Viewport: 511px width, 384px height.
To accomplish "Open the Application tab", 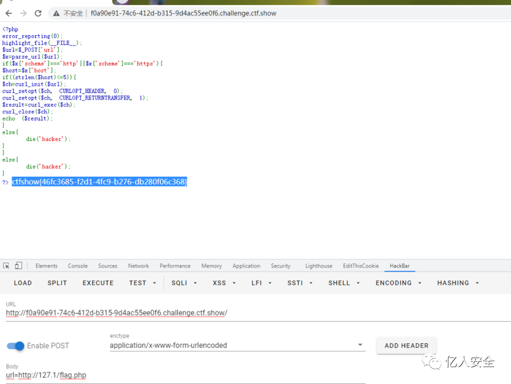I will tap(247, 266).
